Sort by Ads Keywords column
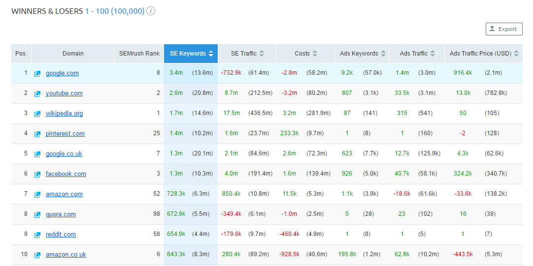533x266 pixels. [363, 54]
